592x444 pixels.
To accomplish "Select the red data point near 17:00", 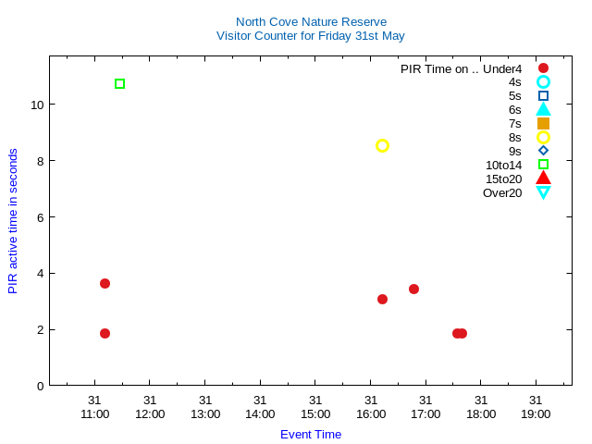I will click(x=413, y=289).
